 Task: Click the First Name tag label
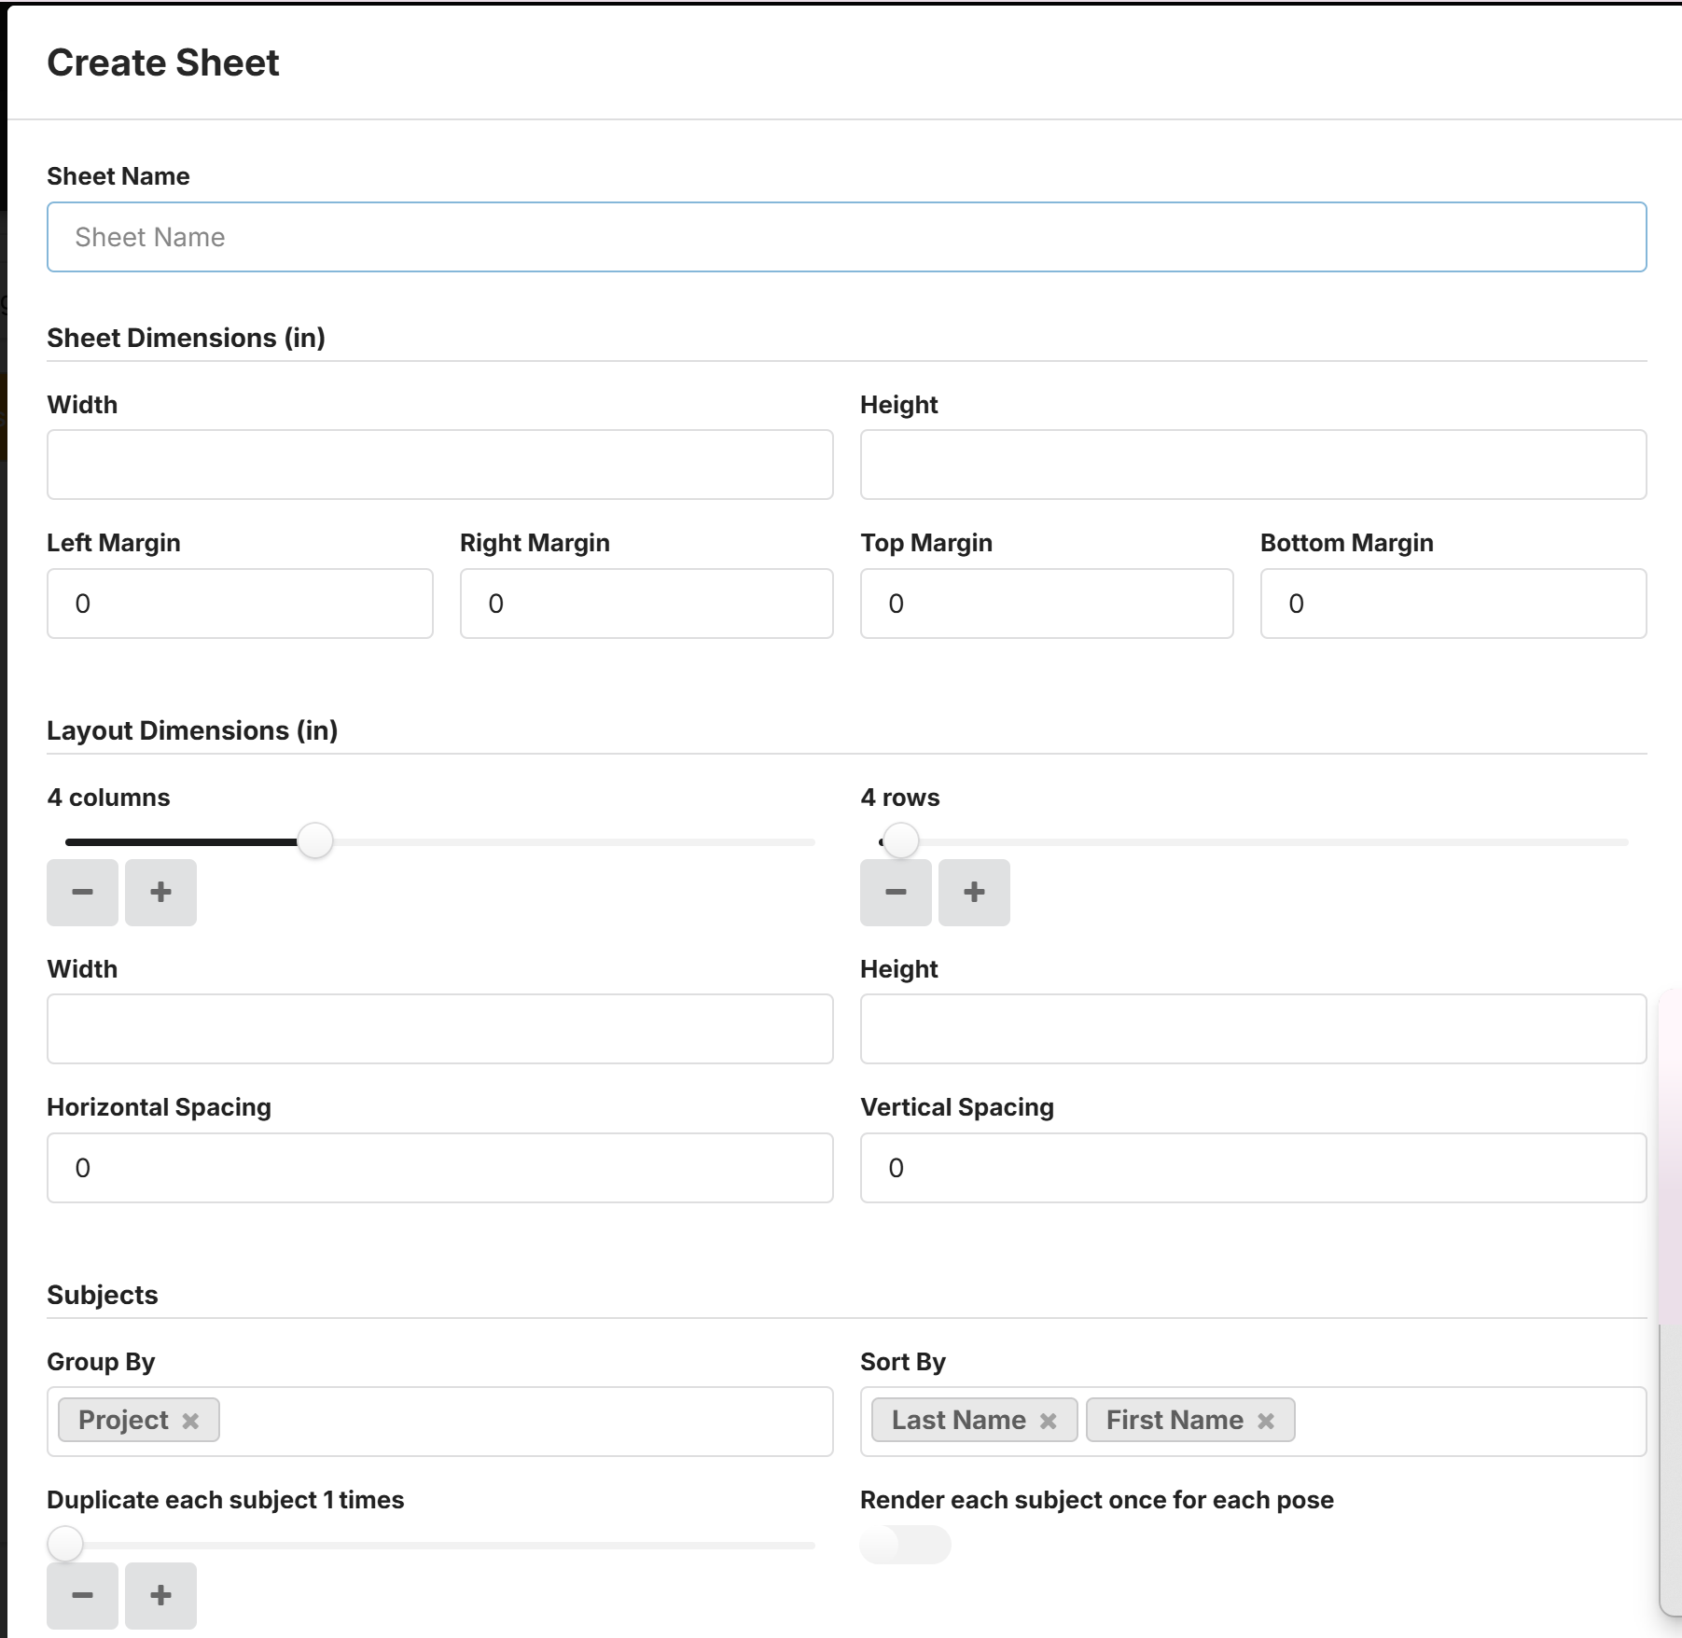[1175, 1420]
